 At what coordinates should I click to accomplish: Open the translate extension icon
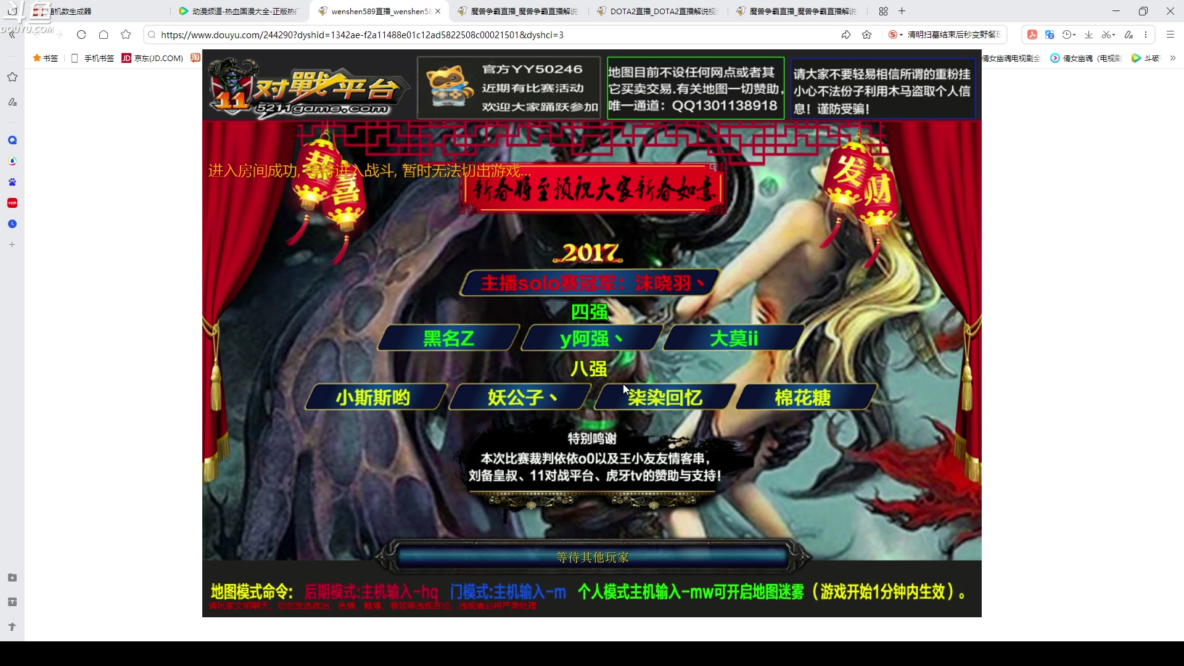pos(1050,35)
